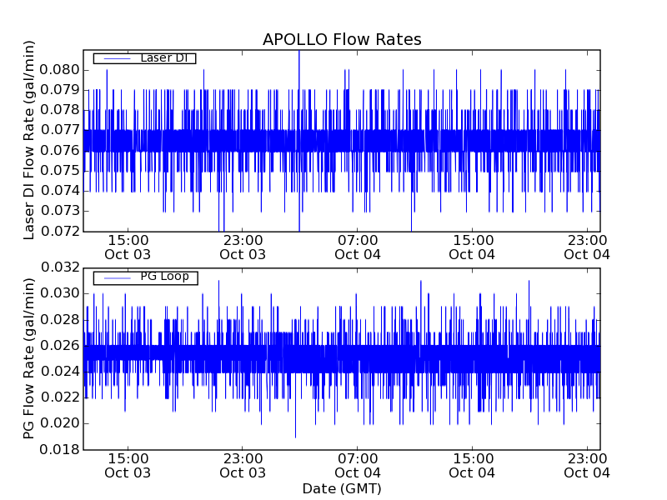The width and height of the screenshot is (667, 500).
Task: Click "23:00 Oct 04" under the PG Loop plot
Action: click(x=587, y=466)
